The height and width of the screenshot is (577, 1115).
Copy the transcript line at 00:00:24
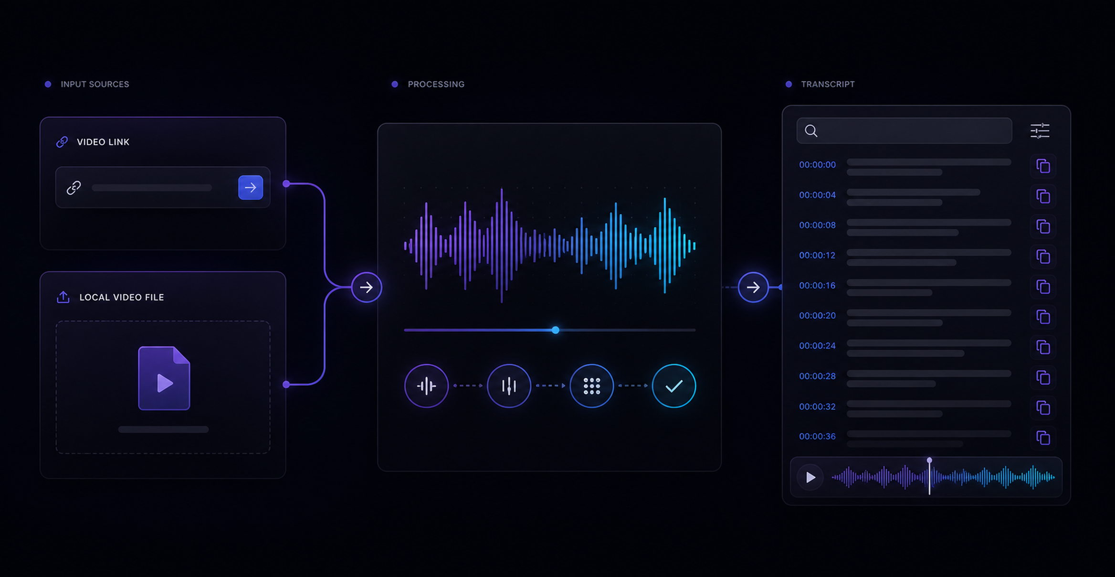pyautogui.click(x=1043, y=347)
